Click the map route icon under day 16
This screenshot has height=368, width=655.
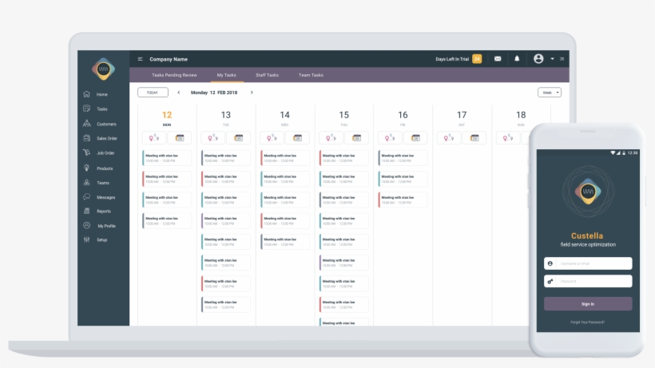point(390,137)
